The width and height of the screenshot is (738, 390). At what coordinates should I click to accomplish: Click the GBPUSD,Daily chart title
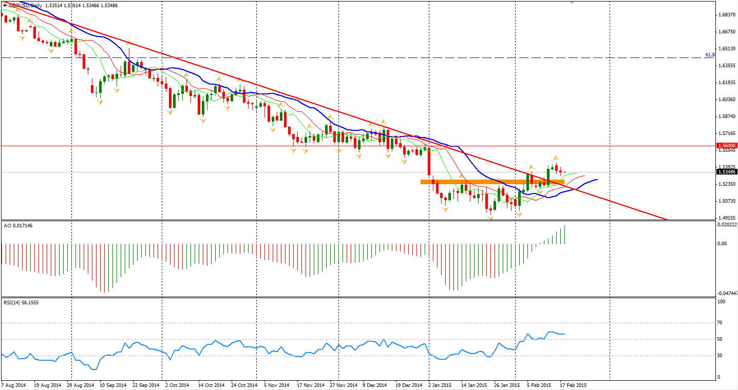click(x=26, y=5)
